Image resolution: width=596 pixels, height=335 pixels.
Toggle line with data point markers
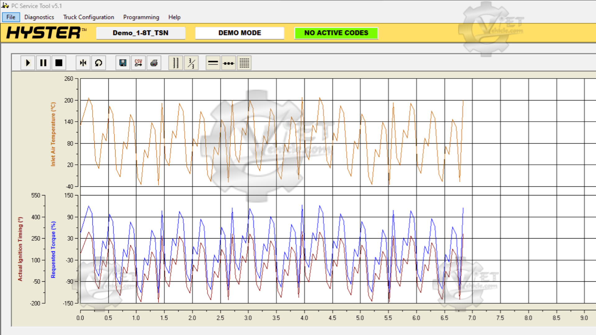point(228,63)
